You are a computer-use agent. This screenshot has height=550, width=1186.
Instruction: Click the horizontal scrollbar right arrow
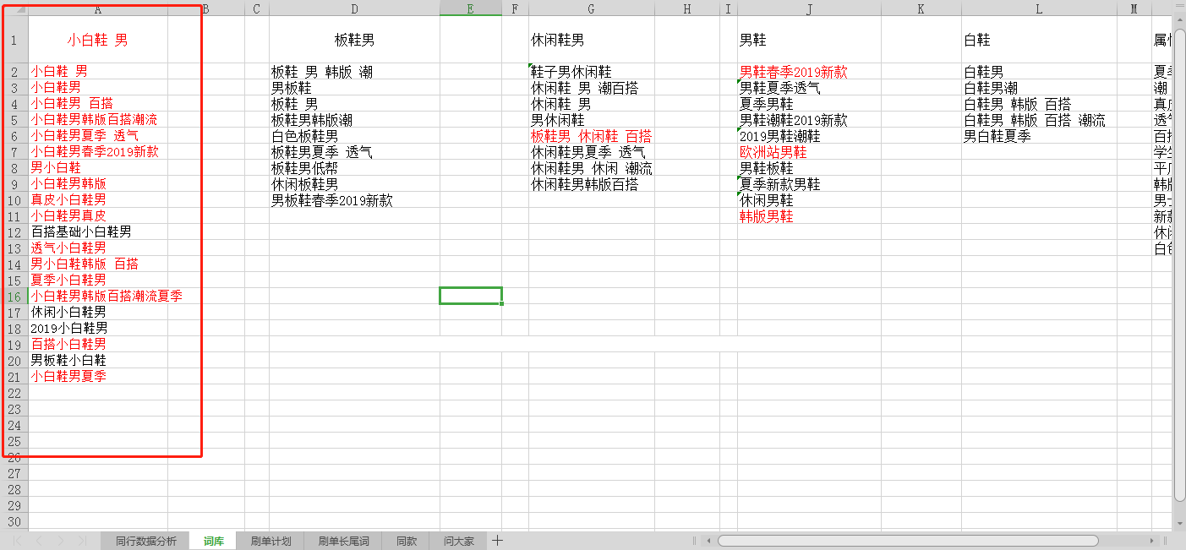pos(1152,541)
